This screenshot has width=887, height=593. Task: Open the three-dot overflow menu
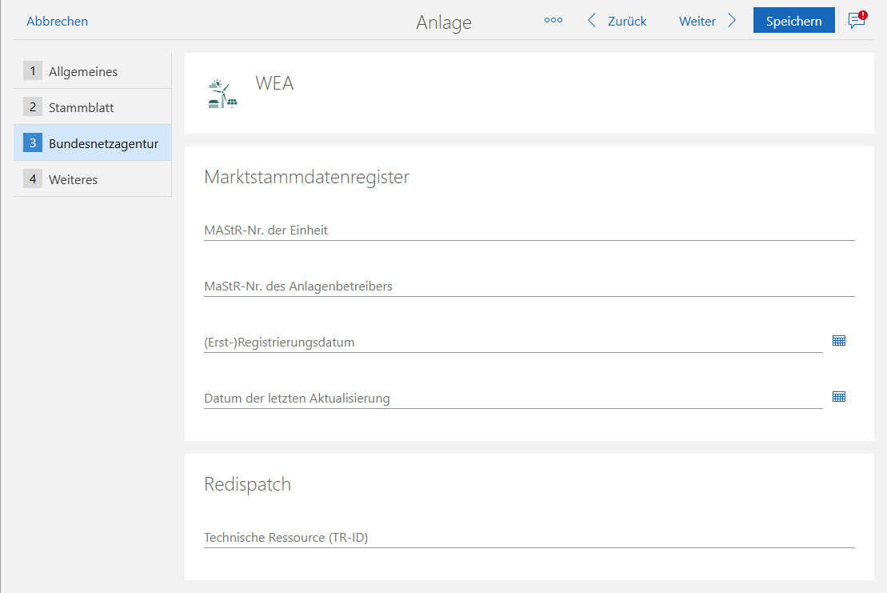[553, 20]
